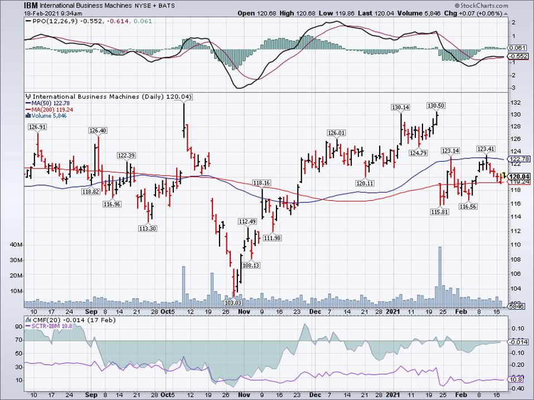This screenshot has height=400, width=534.
Task: Click the 18-Feb-2021 9:34am timestamp
Action: pos(53,13)
